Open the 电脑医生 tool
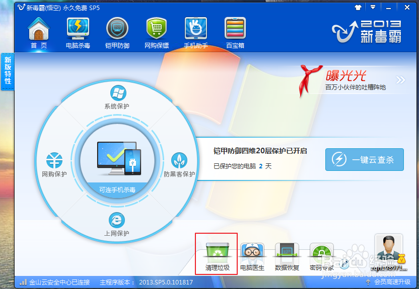 pyautogui.click(x=252, y=256)
